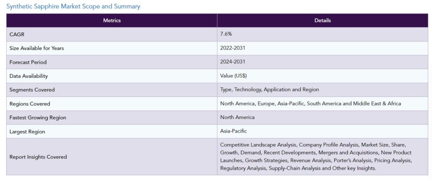Screen dimensions: 432x179
Task: Click the regions list starting North America, Europe
Action: click(310, 104)
